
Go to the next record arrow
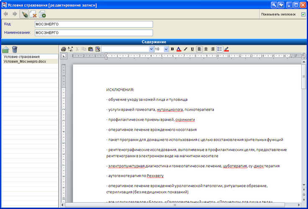15,14
